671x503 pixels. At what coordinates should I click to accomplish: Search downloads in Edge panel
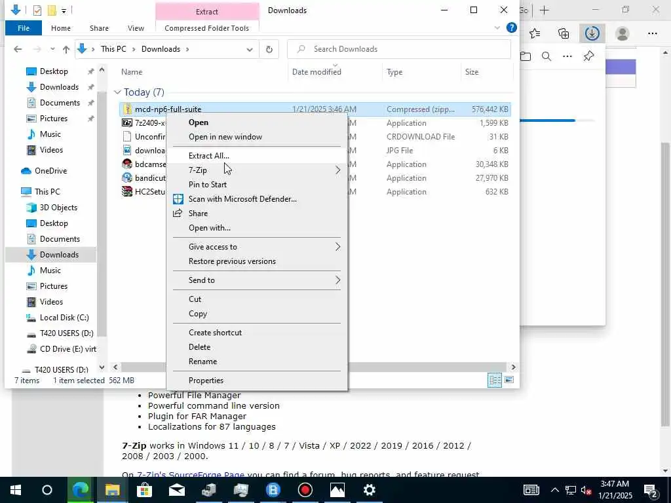(546, 56)
